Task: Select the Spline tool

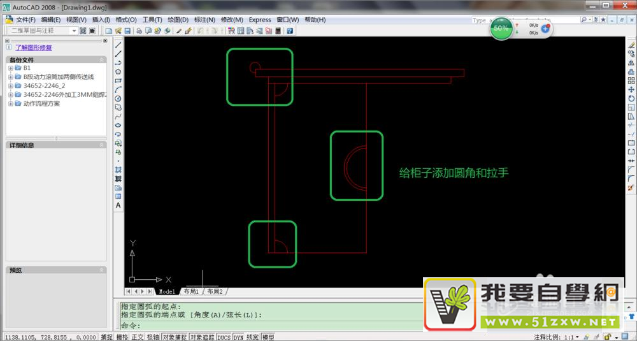Action: [118, 116]
